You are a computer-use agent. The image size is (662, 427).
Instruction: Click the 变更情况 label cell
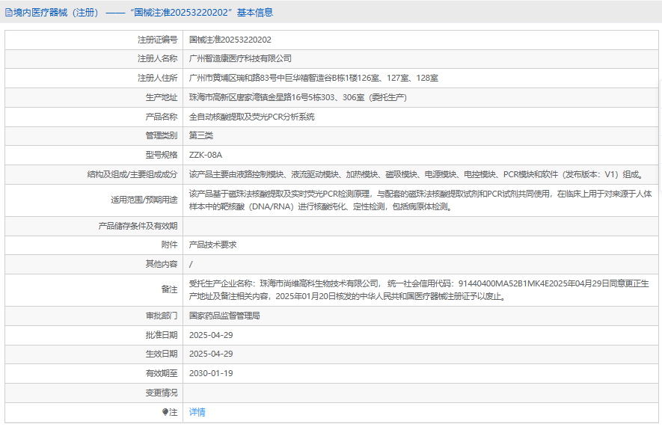point(161,393)
